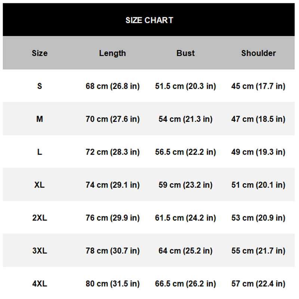This screenshot has height=299, width=299.
Task: Click the 3XL size row label
Action: [x=40, y=250]
